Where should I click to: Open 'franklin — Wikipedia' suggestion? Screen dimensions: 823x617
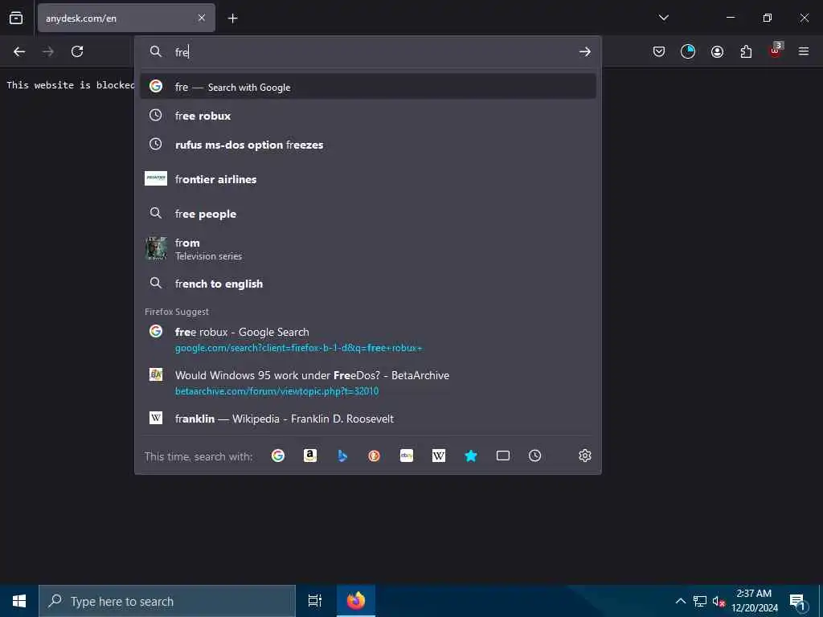pyautogui.click(x=367, y=418)
